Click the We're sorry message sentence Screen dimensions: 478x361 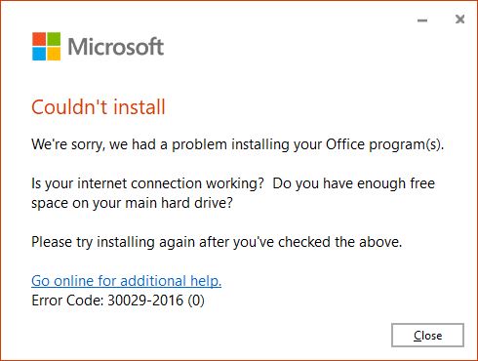pos(238,144)
